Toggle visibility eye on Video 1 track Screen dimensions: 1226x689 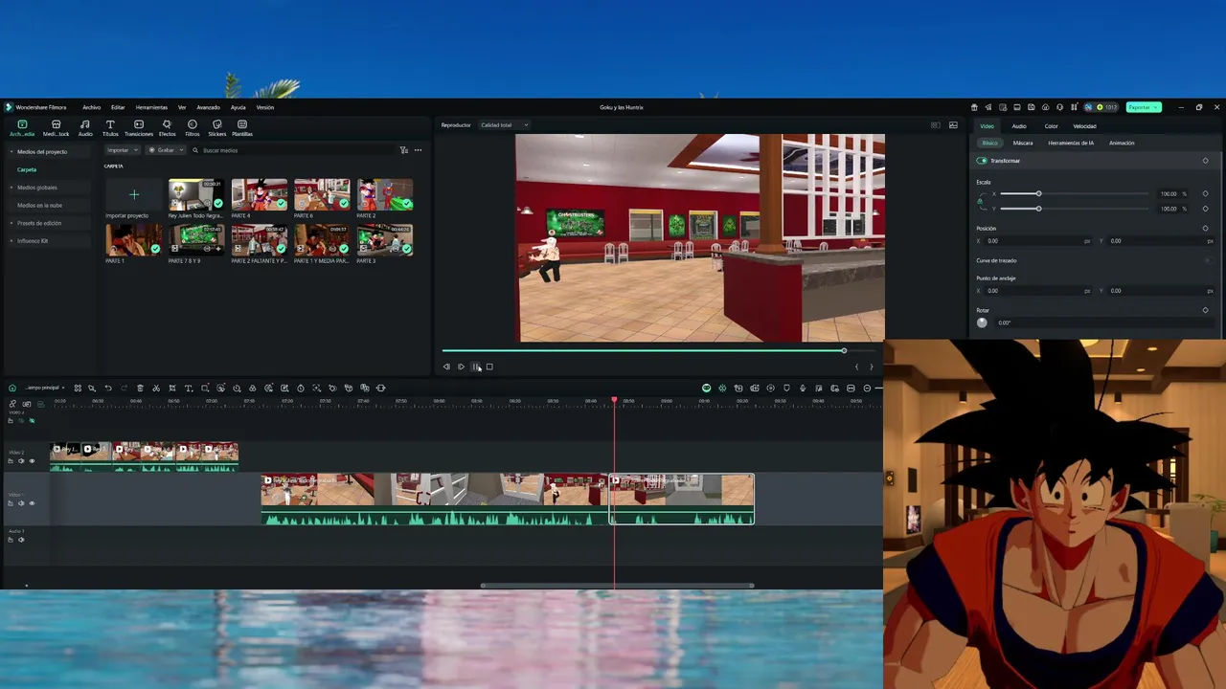click(32, 503)
